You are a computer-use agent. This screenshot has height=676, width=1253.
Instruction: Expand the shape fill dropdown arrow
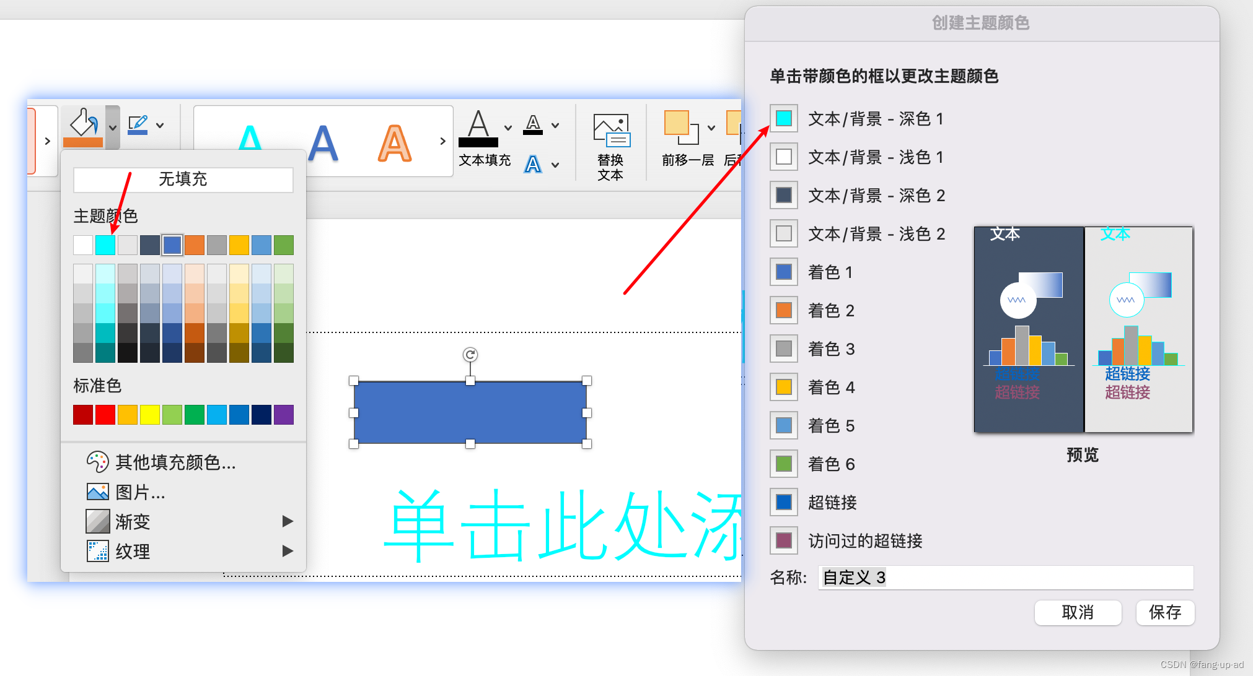(x=113, y=128)
